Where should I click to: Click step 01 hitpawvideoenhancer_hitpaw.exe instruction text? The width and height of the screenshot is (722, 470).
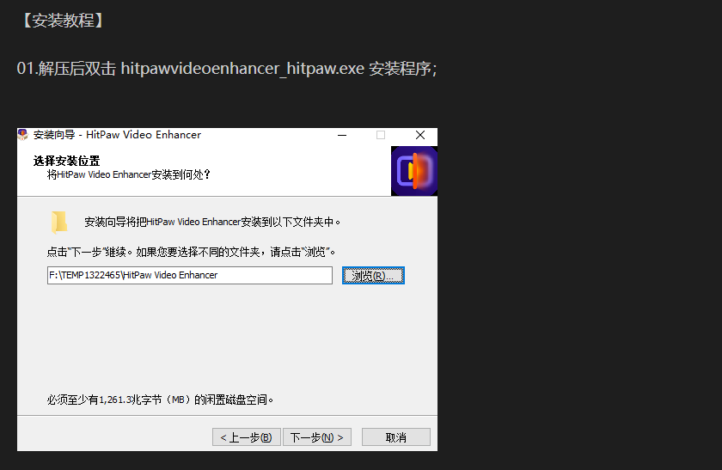227,69
